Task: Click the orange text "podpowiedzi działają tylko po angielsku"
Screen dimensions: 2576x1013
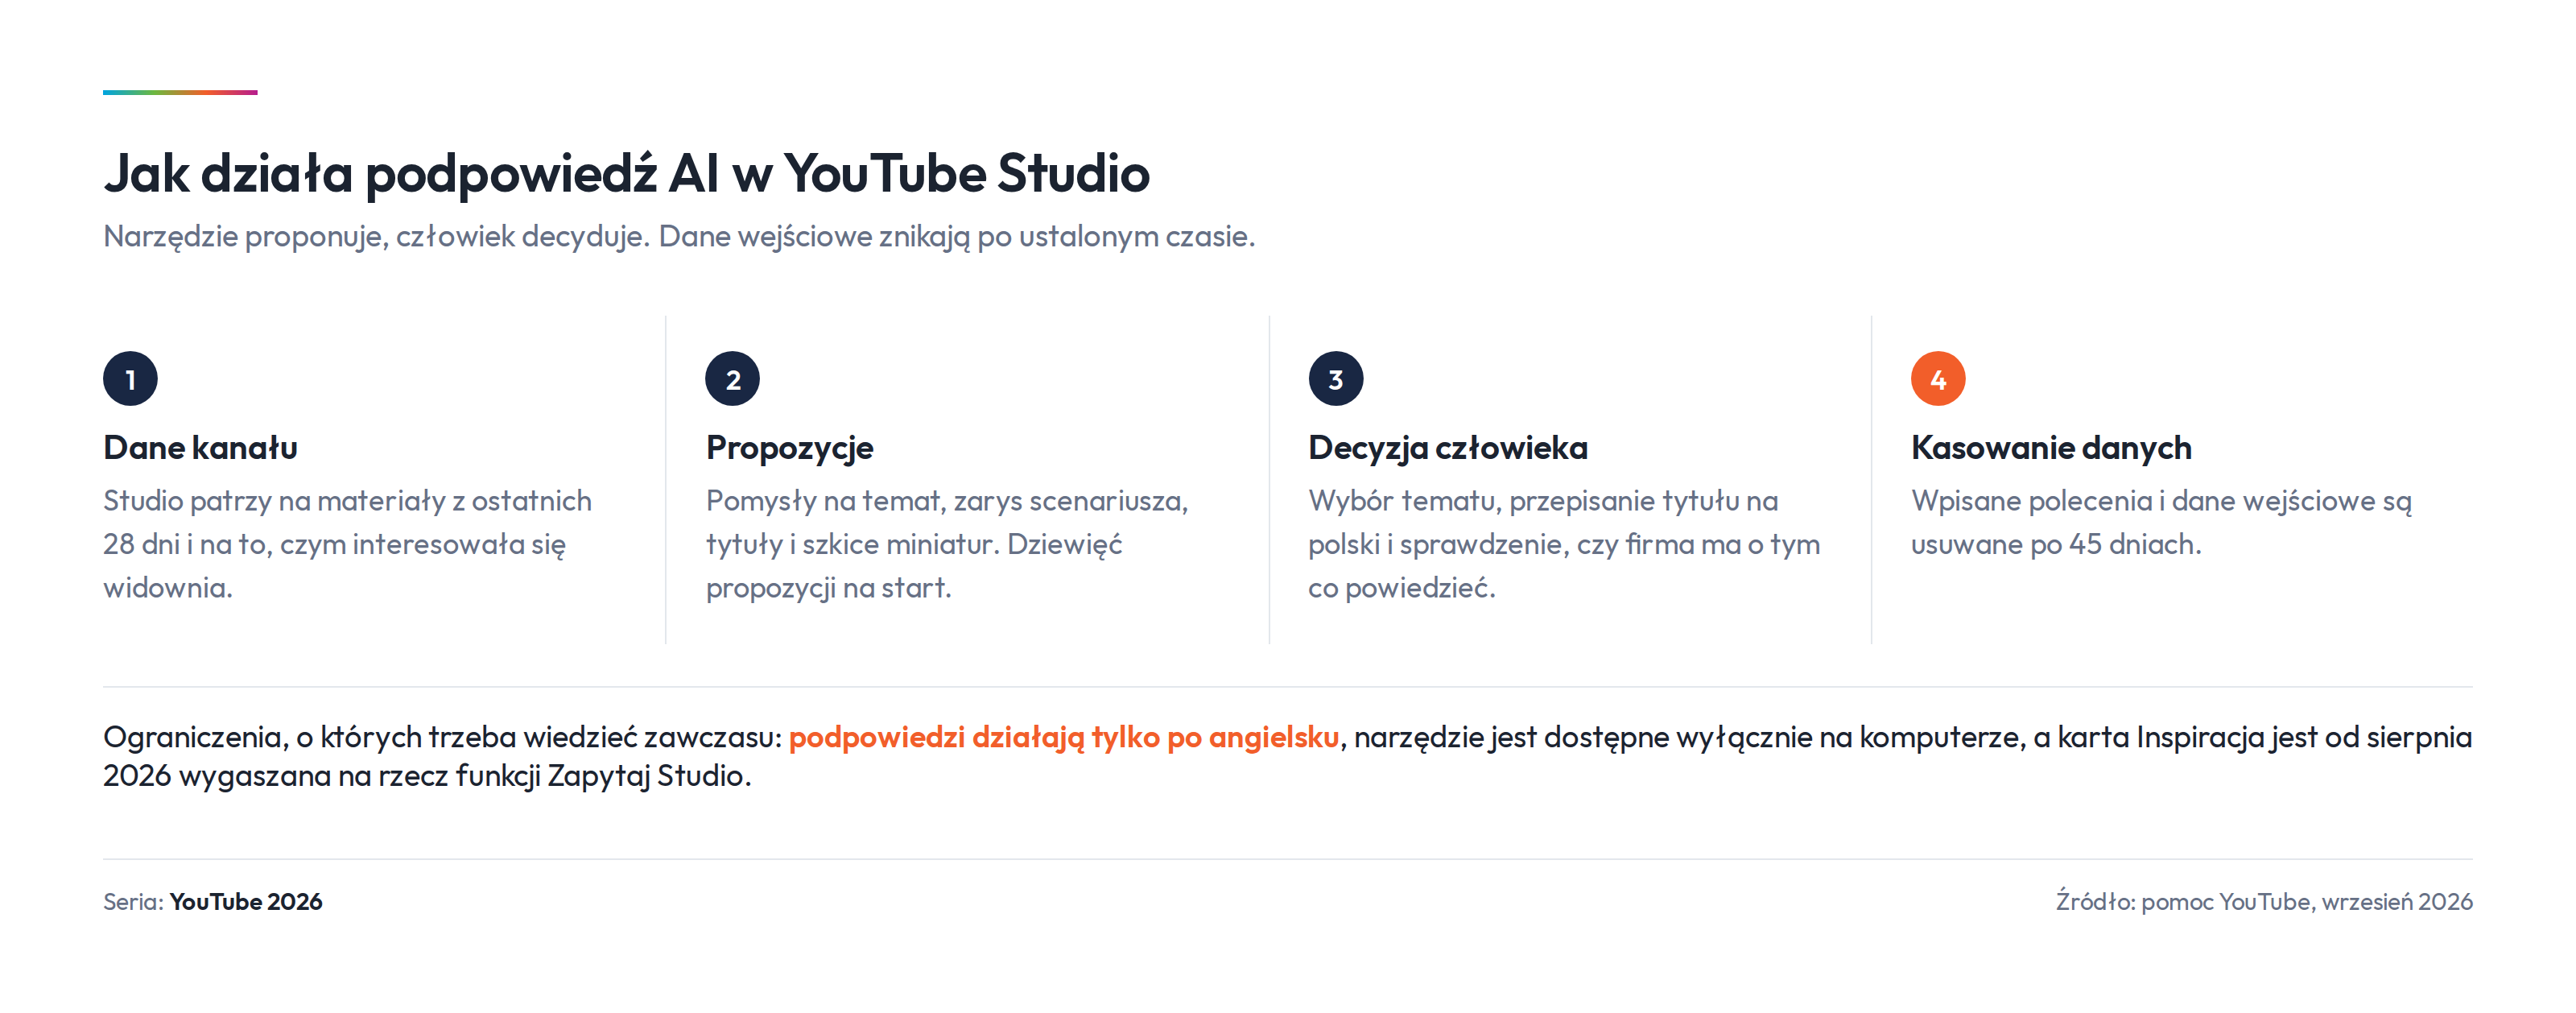Action: tap(1064, 737)
